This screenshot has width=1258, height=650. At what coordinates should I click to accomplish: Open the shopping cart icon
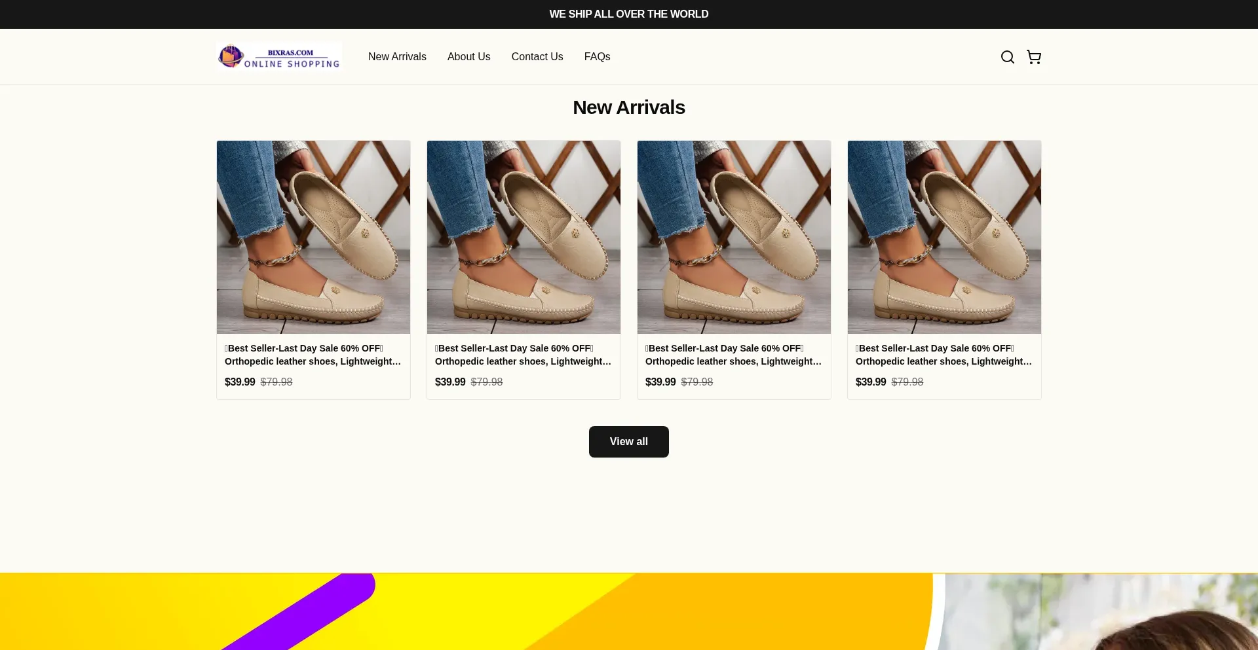(1034, 57)
